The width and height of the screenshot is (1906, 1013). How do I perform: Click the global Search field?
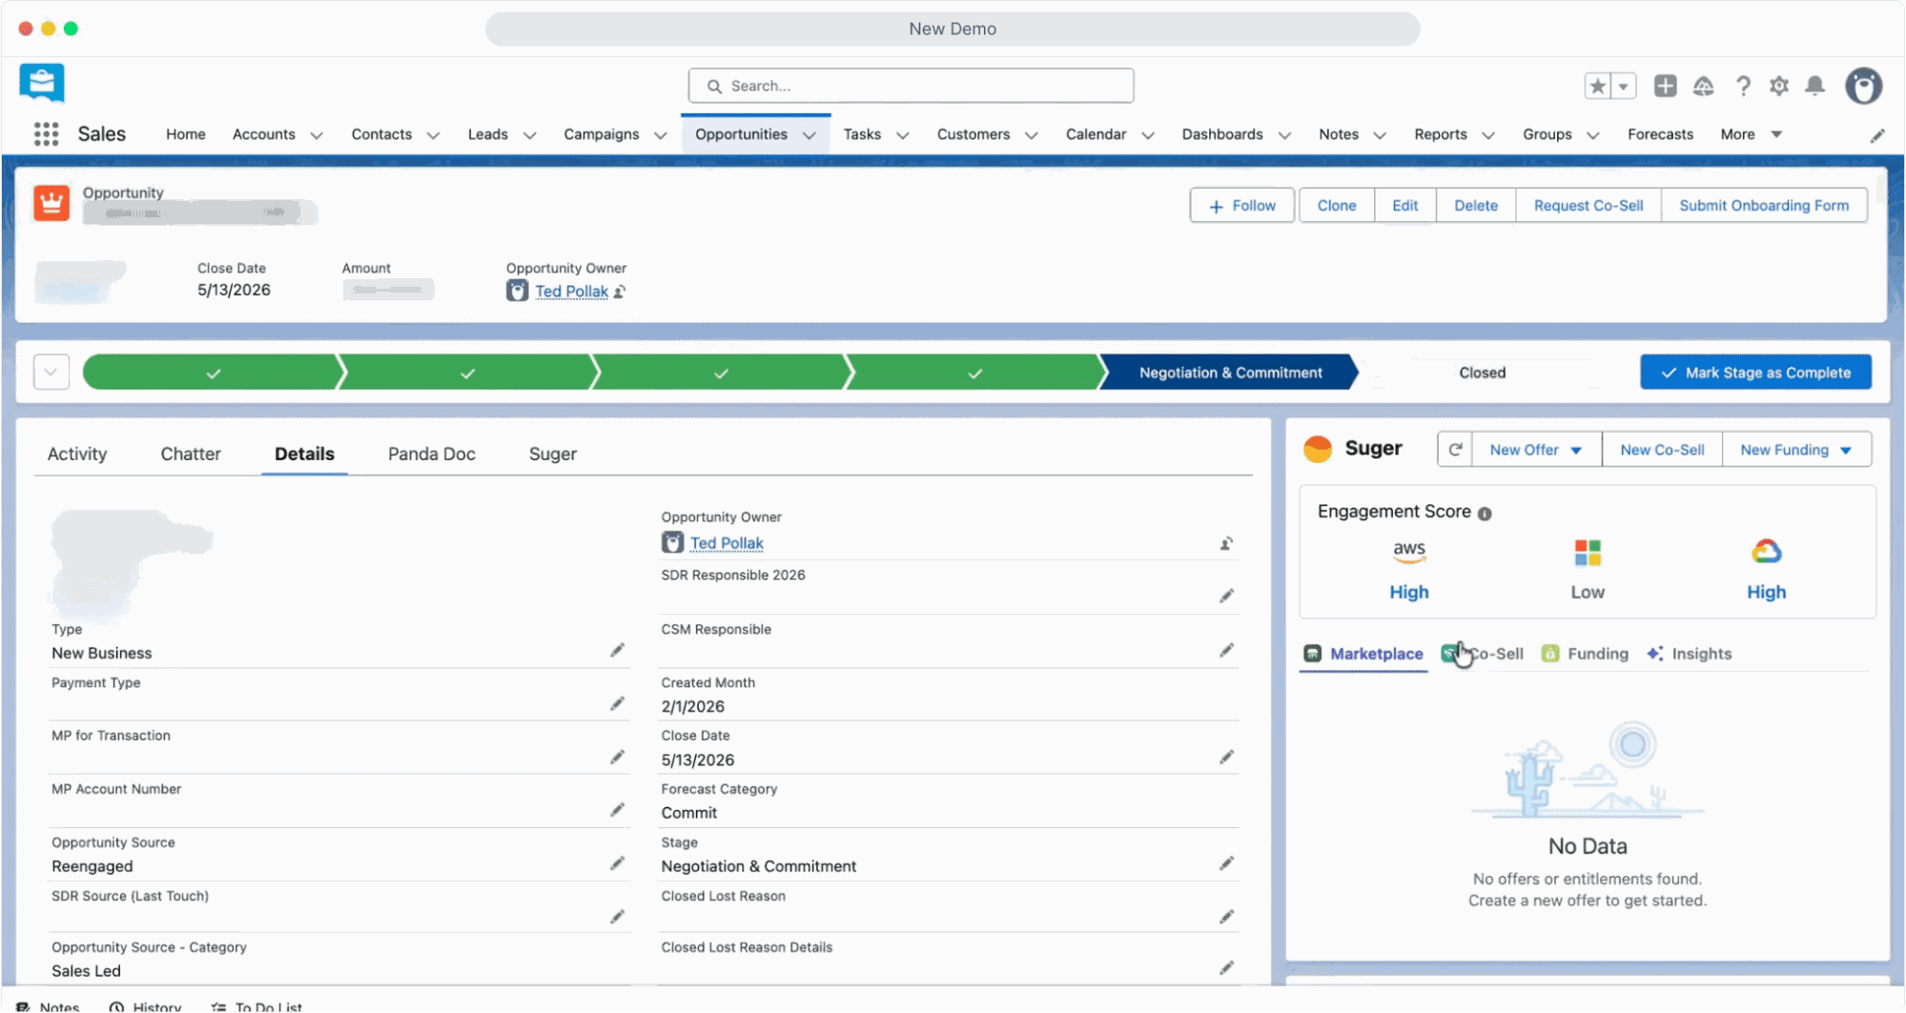click(911, 86)
